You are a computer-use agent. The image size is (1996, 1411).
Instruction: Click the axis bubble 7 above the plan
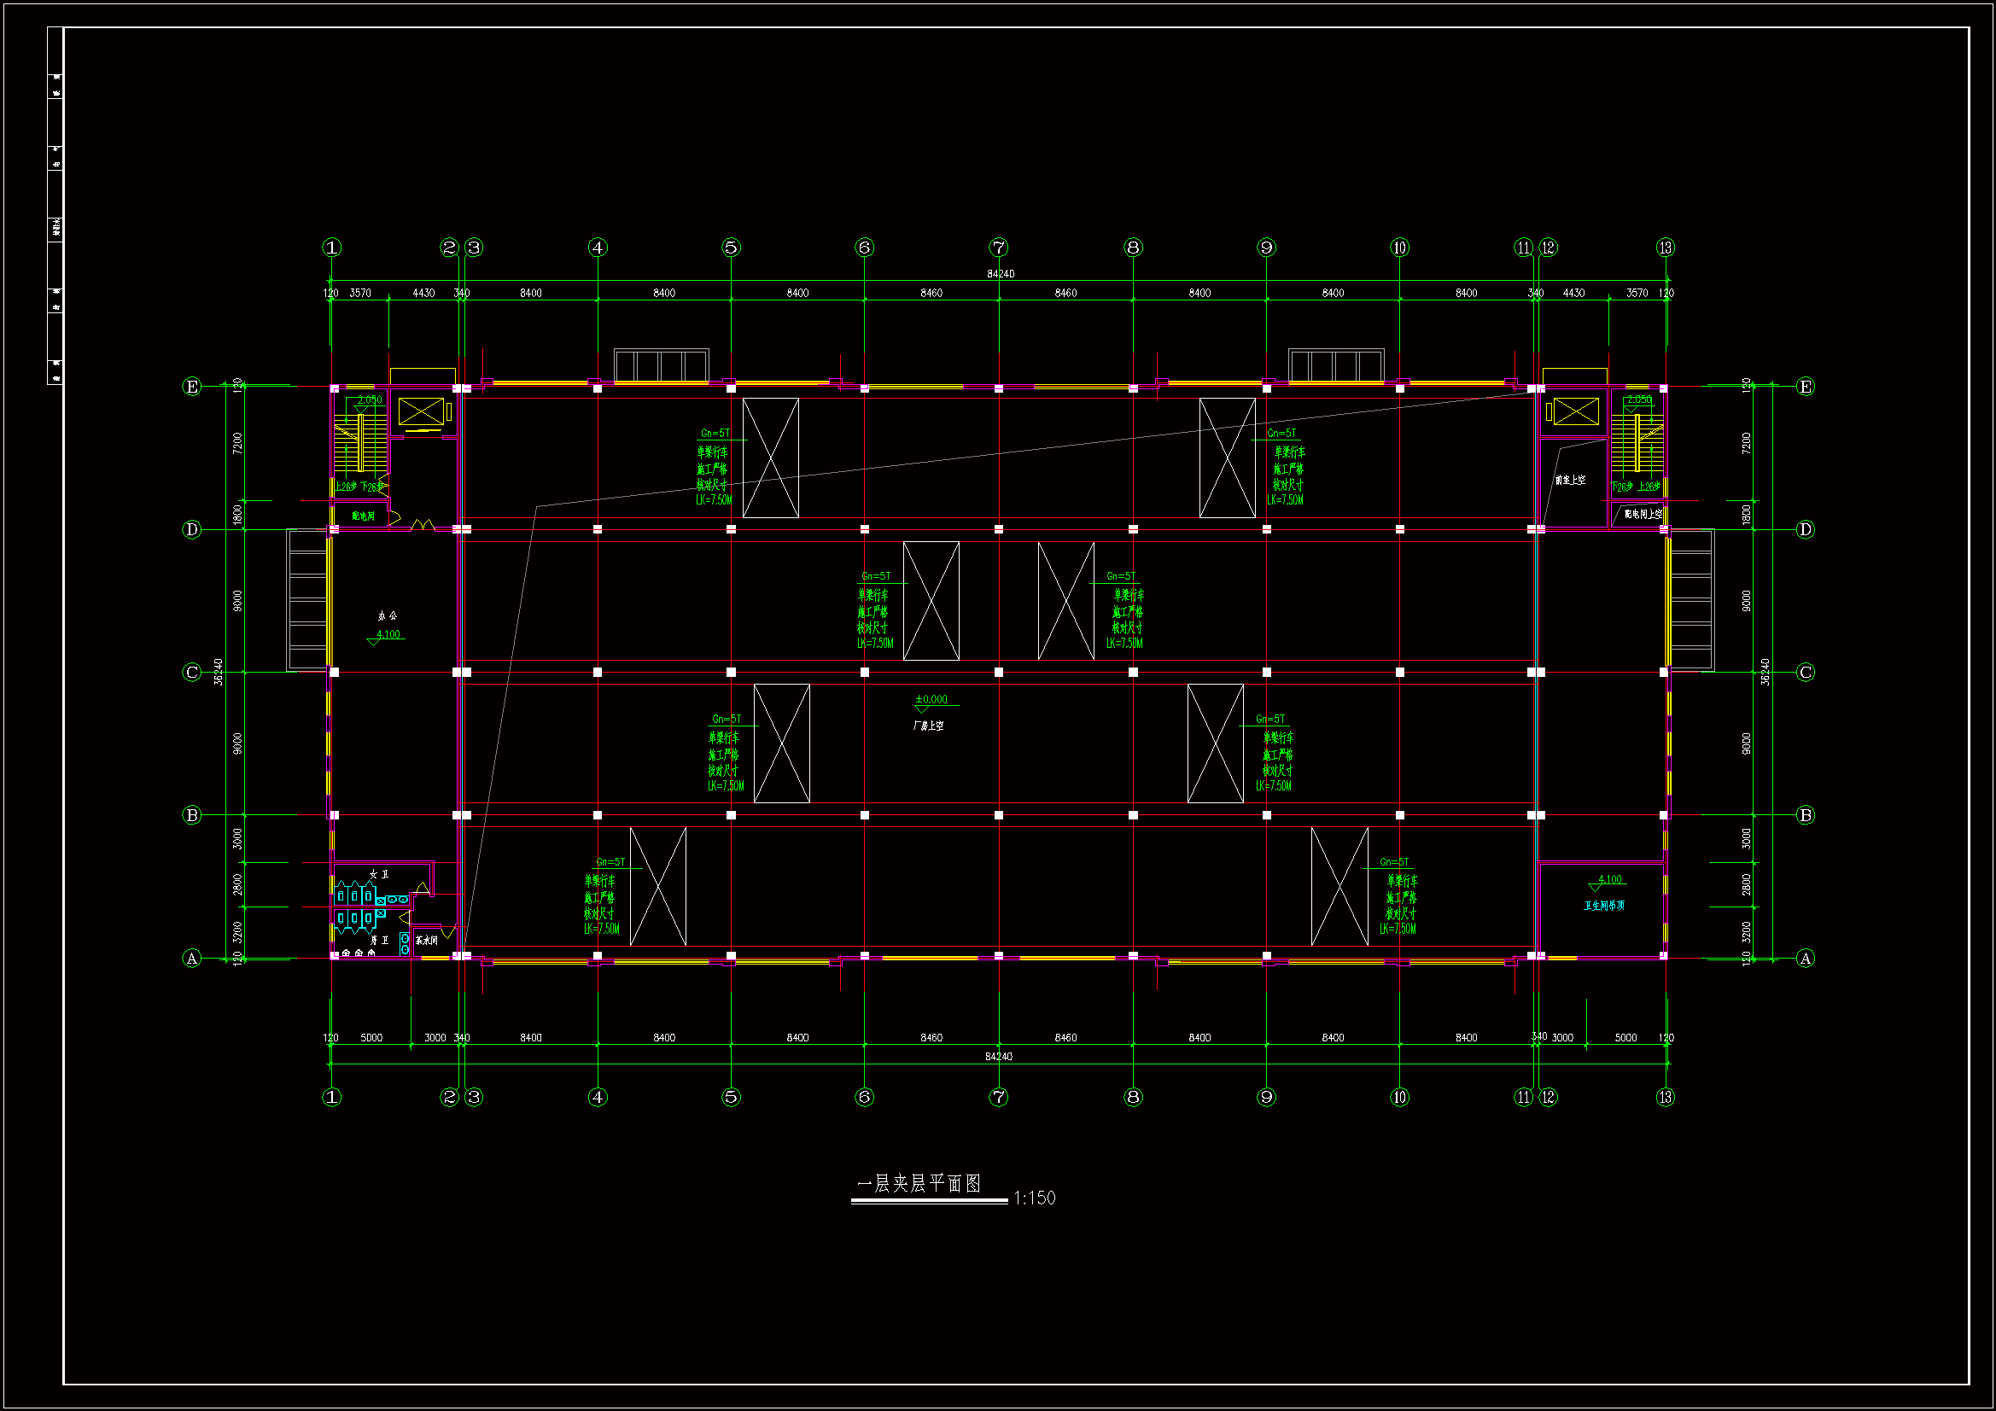click(x=999, y=248)
